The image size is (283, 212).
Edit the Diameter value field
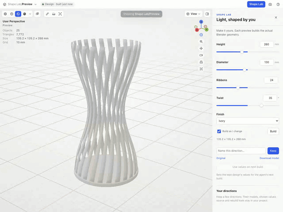point(267,62)
